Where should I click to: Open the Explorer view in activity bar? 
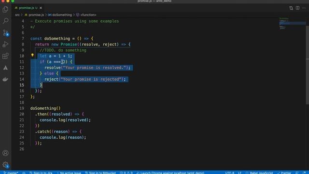click(x=5, y=9)
